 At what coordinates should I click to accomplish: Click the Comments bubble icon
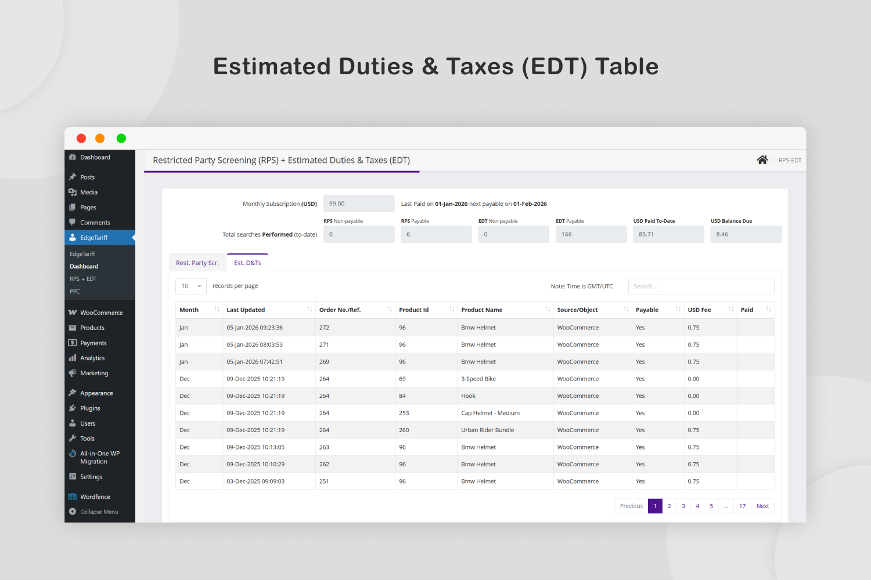coord(73,222)
